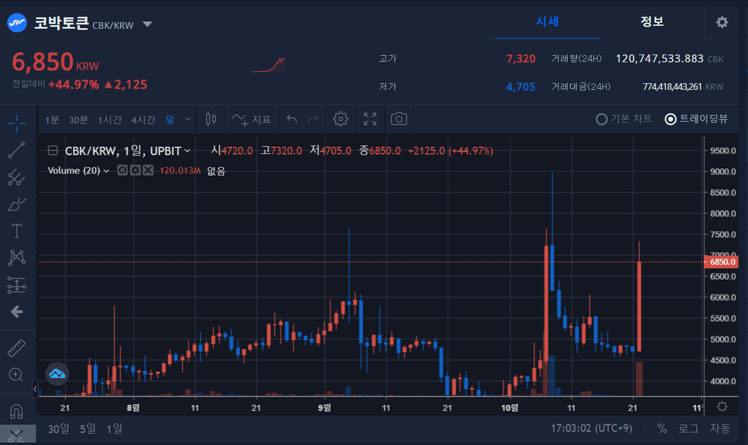
Task: Set the 1일 date range
Action: coord(114,429)
